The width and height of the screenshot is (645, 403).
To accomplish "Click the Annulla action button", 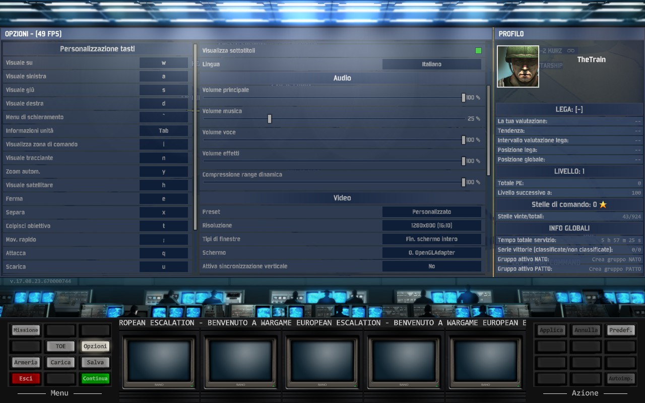I will tap(586, 330).
